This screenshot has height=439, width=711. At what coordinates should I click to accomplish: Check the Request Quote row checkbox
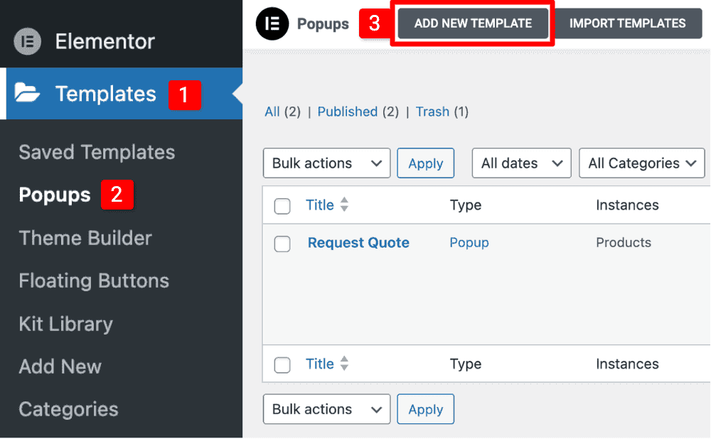coord(282,244)
